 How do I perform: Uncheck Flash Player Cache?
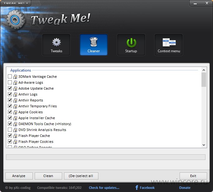coord(10,136)
